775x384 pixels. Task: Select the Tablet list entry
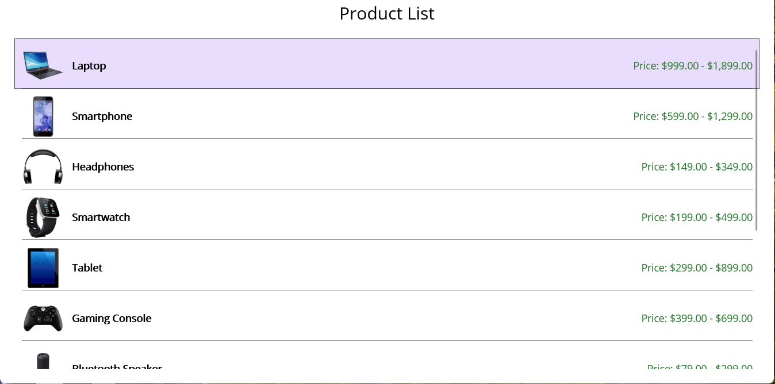point(345,267)
